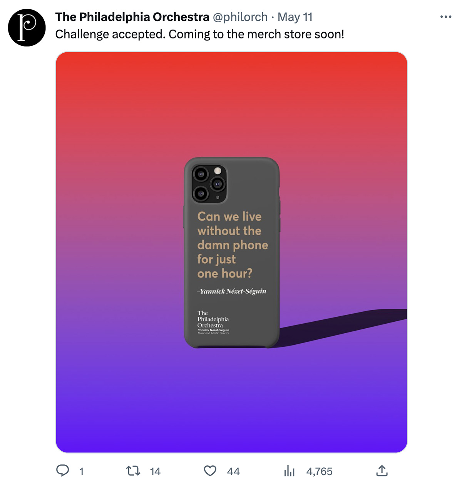Click the "Can we live without" quote on the case
The image size is (462, 487).
[x=232, y=244]
